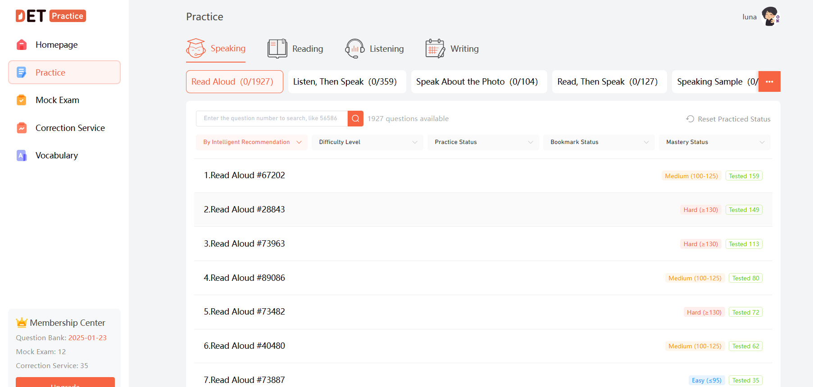
Task: Click the Tested 80 tag
Action: (x=746, y=278)
